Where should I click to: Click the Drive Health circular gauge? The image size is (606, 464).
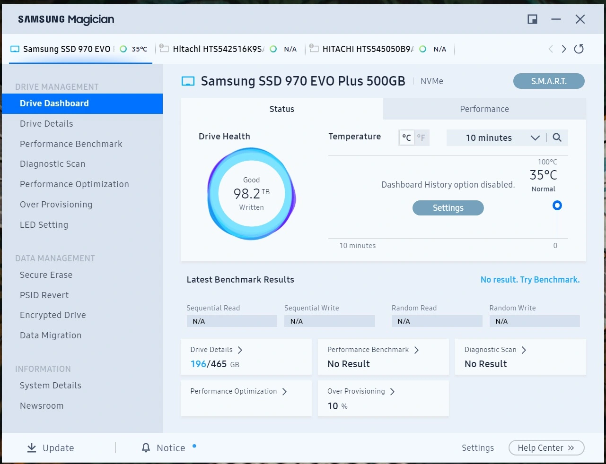pos(252,194)
